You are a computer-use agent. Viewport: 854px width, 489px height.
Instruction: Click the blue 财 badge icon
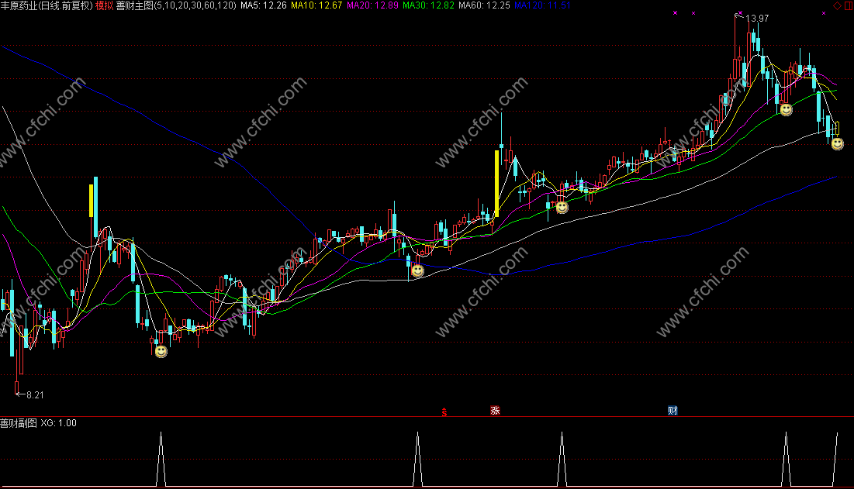point(672,411)
